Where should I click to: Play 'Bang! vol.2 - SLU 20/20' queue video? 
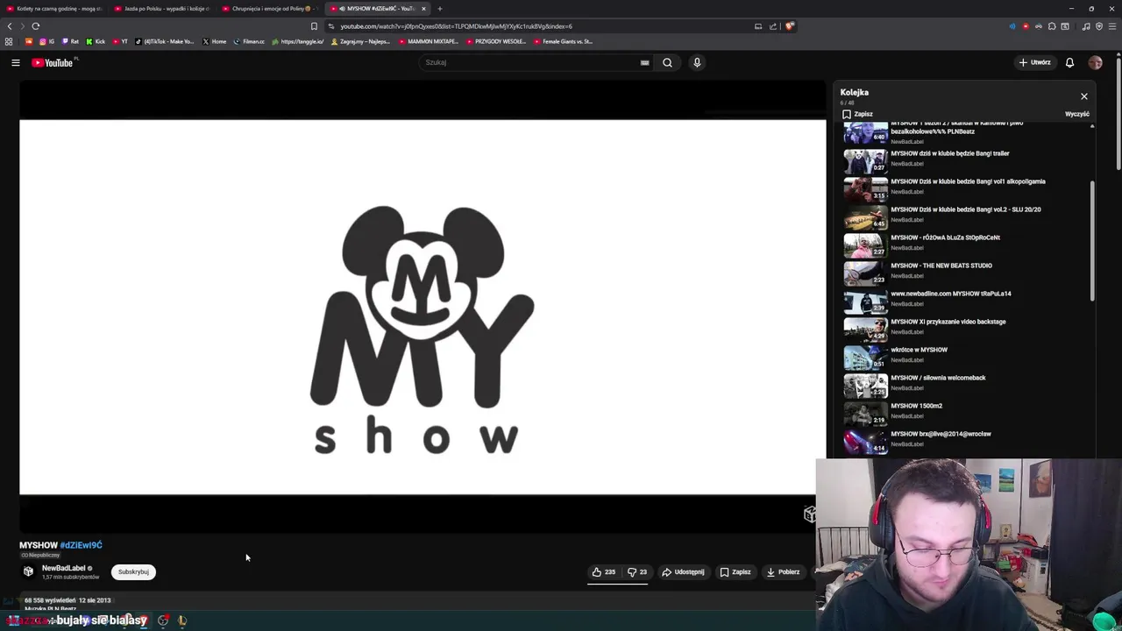(966, 217)
